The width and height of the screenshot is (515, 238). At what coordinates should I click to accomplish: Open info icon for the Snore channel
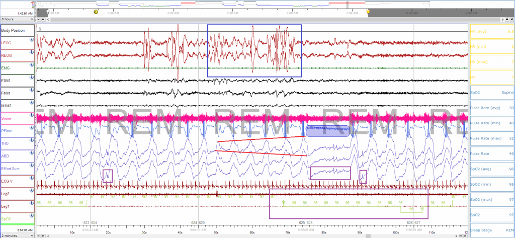(32, 115)
